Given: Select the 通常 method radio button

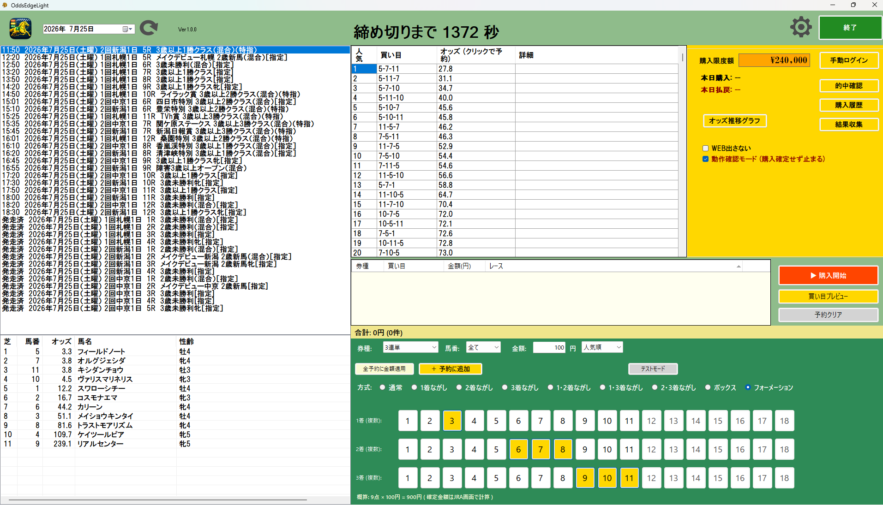Looking at the screenshot, I should [383, 387].
